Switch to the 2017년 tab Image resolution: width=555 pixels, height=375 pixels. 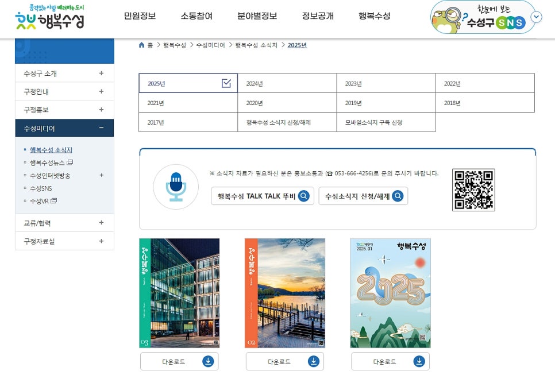point(188,122)
